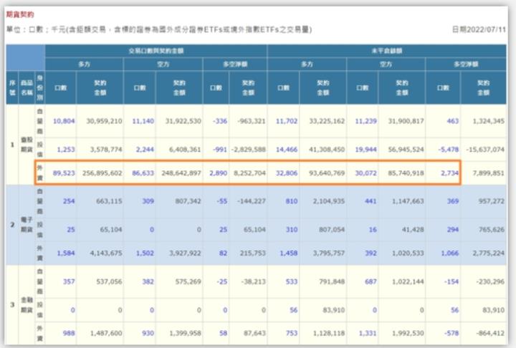Screen dimensions: 516x348
Task: Click the 310 open interest link
Action: tap(292, 230)
